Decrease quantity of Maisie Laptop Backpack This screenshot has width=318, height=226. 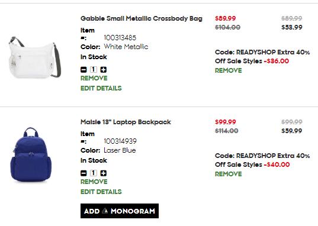[83, 173]
